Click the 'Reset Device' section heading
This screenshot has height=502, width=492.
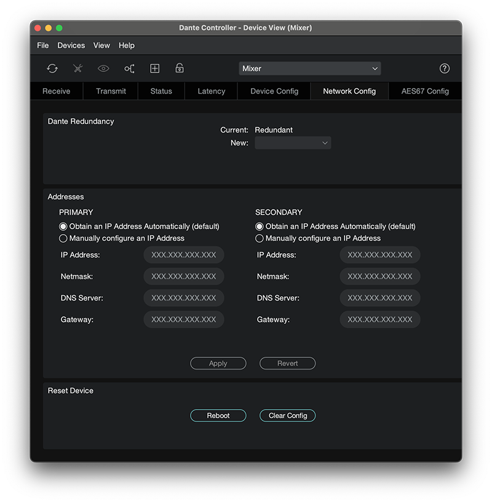71,391
